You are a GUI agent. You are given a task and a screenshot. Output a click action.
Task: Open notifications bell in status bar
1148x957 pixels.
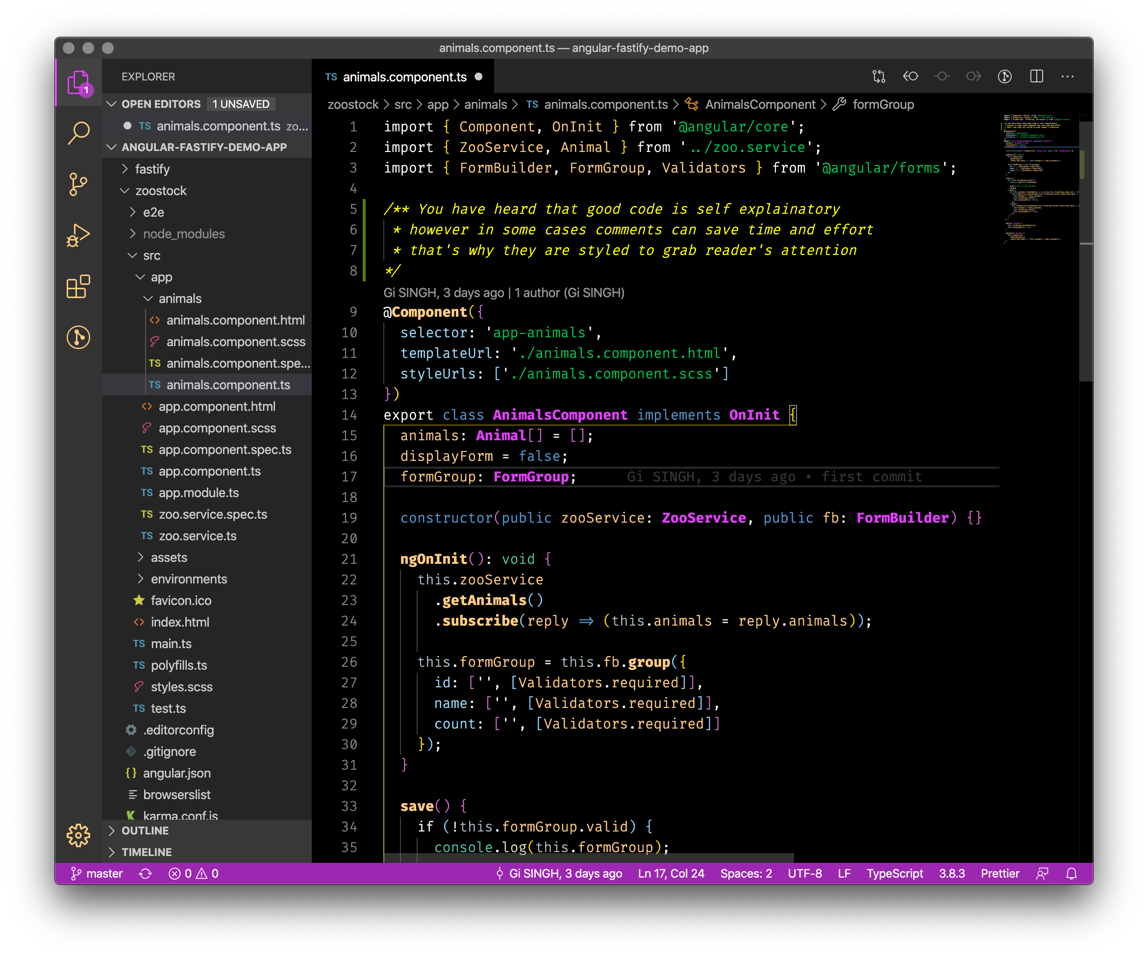(x=1072, y=873)
